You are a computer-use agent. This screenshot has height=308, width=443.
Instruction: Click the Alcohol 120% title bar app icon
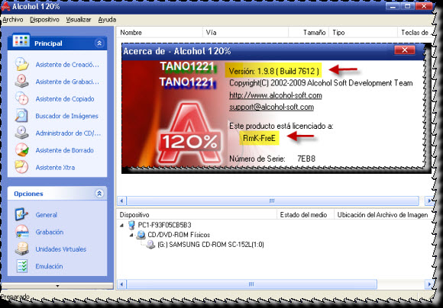click(x=5, y=6)
